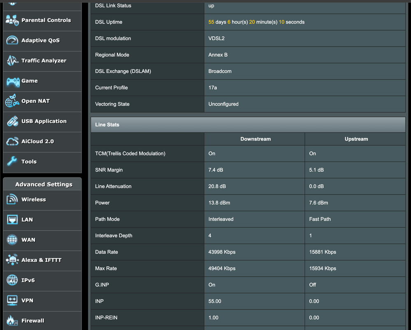Screen dimensions: 411x330
Task: Click the Wireless signal icon
Action: tap(12, 200)
